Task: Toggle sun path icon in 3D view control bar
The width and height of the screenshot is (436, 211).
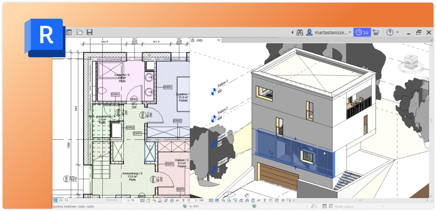Action: [223, 200]
